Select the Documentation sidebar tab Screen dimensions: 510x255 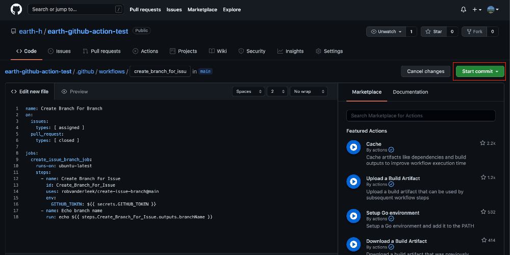[x=411, y=92]
